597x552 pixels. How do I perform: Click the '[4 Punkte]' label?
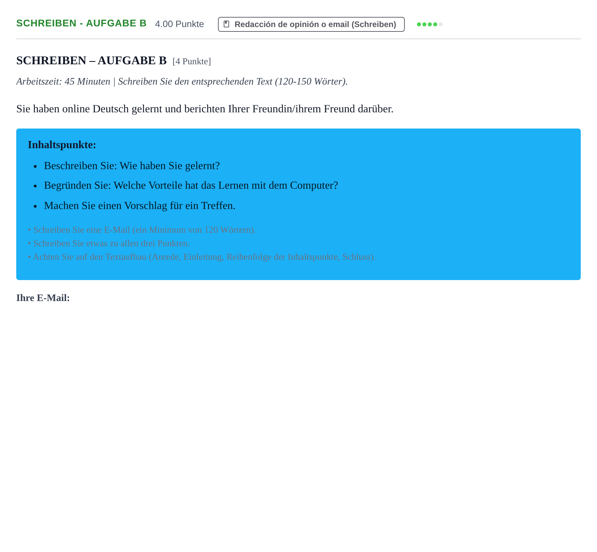coord(192,62)
